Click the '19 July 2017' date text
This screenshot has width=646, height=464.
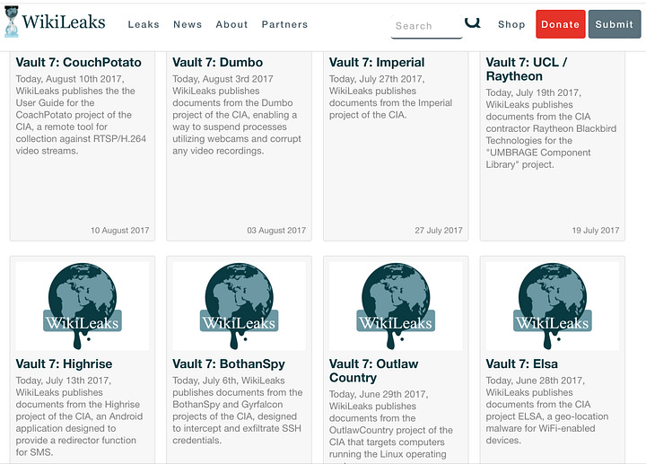click(596, 231)
